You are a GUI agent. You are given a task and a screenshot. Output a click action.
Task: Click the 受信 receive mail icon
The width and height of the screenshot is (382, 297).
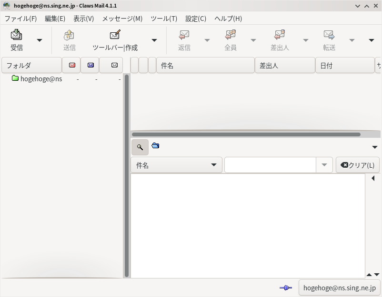point(16,35)
